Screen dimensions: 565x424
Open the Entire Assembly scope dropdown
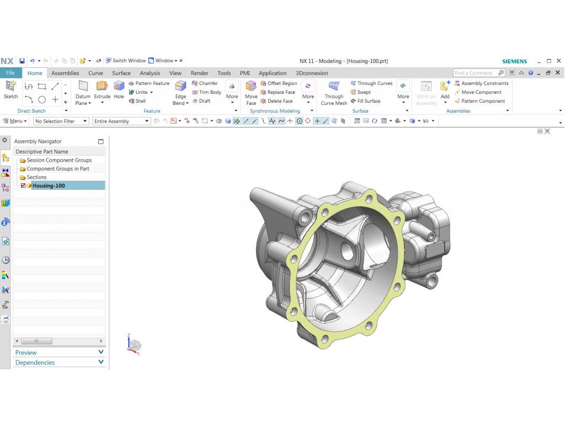(x=121, y=121)
